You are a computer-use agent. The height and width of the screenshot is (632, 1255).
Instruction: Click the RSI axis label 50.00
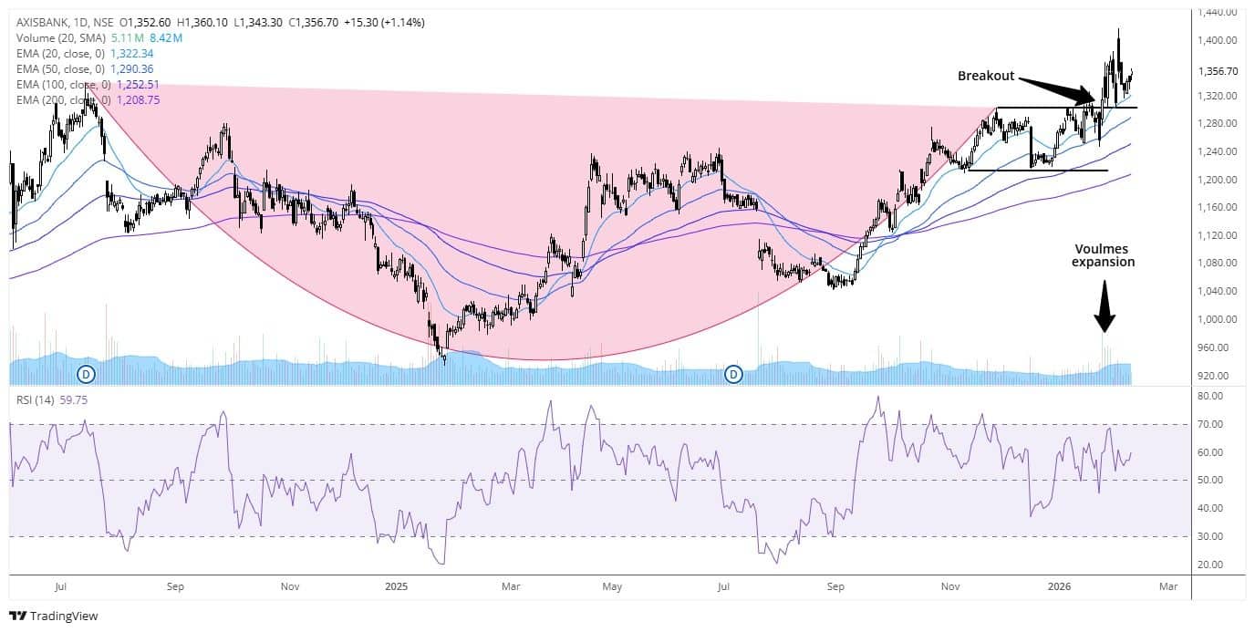1209,481
